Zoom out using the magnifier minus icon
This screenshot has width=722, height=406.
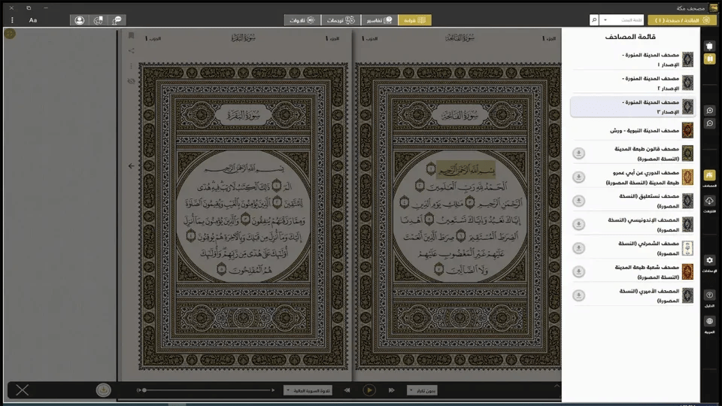coord(709,123)
